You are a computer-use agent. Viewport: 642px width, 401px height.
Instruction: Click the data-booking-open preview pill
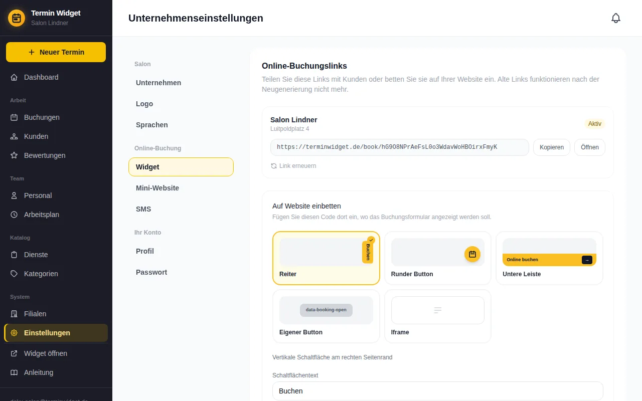(x=326, y=310)
